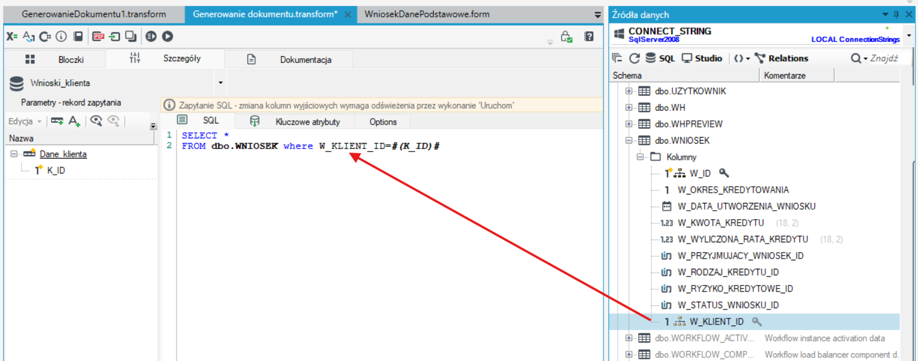Expand the dbo.WH table node
This screenshot has height=361, width=918.
629,108
